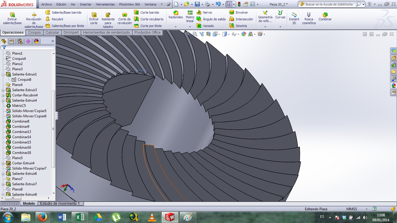Open the Rosca cosmética tool

pos(309,18)
